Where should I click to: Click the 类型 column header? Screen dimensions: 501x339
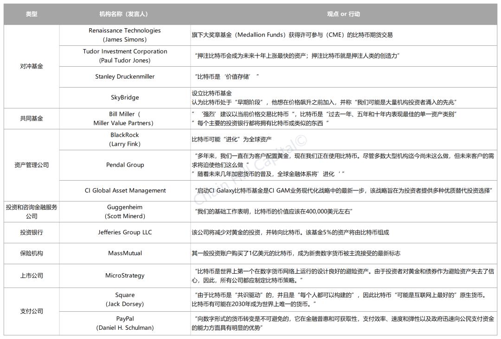32,14
